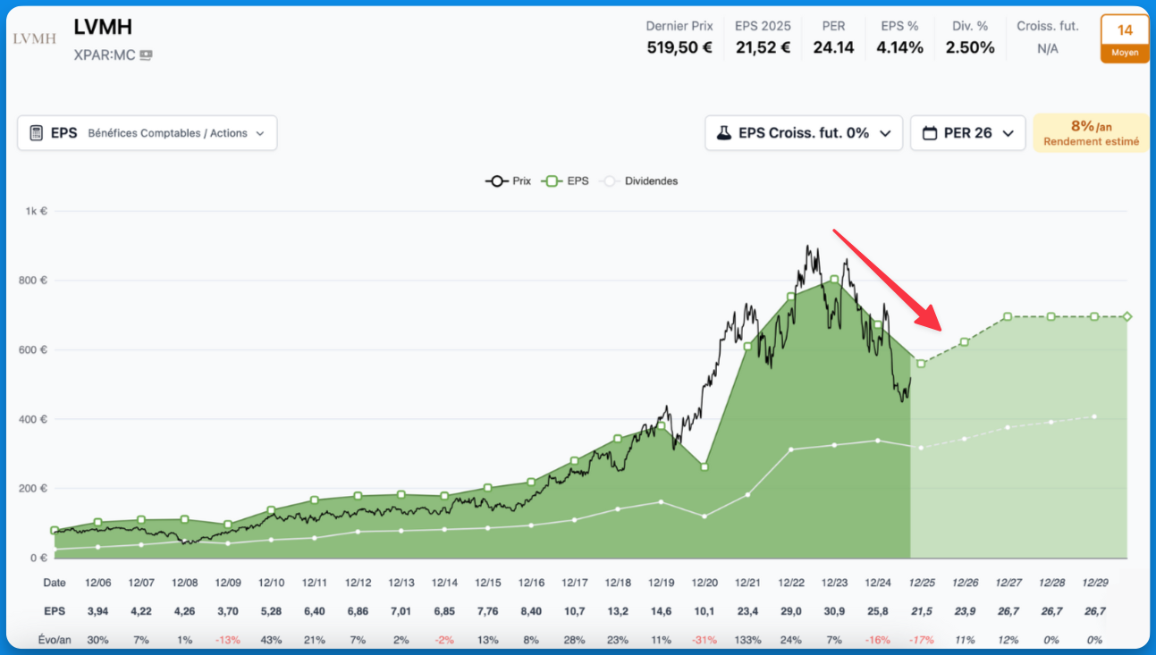Click the EPS square marker at the 12/20 dip
The width and height of the screenshot is (1156, 655).
[x=705, y=466]
